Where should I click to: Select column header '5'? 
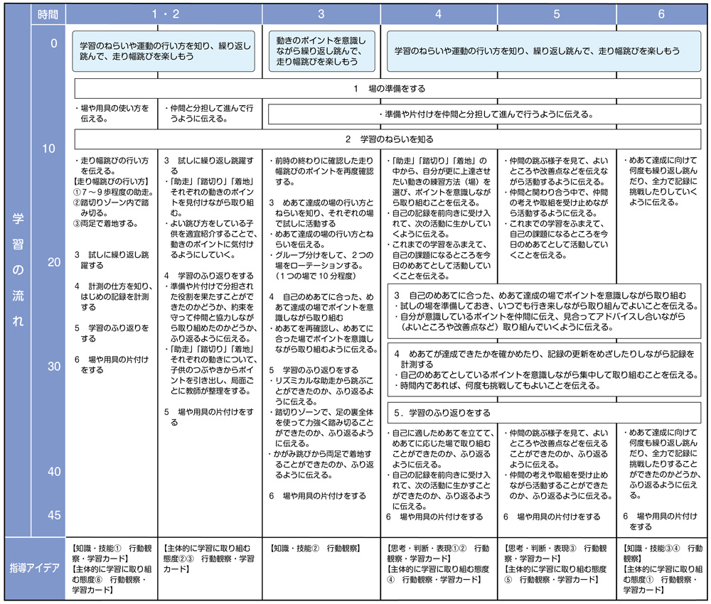[557, 14]
